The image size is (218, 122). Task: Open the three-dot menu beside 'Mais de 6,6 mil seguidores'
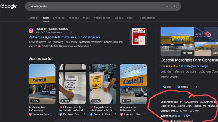[x=72, y=32]
